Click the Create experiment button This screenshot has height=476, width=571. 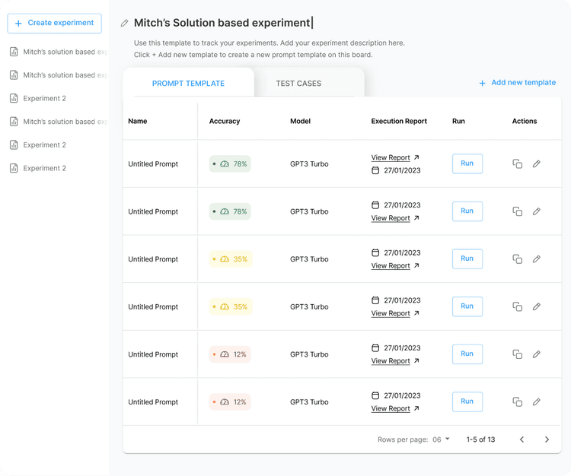pos(54,24)
